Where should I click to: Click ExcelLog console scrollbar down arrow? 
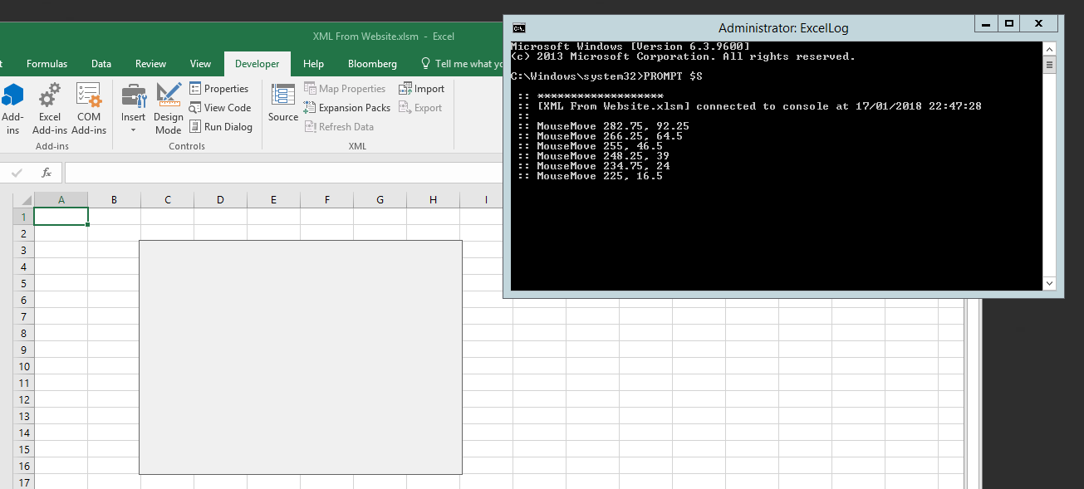pos(1049,284)
